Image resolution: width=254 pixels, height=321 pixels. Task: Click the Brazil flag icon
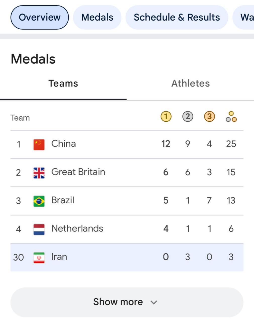click(x=39, y=201)
